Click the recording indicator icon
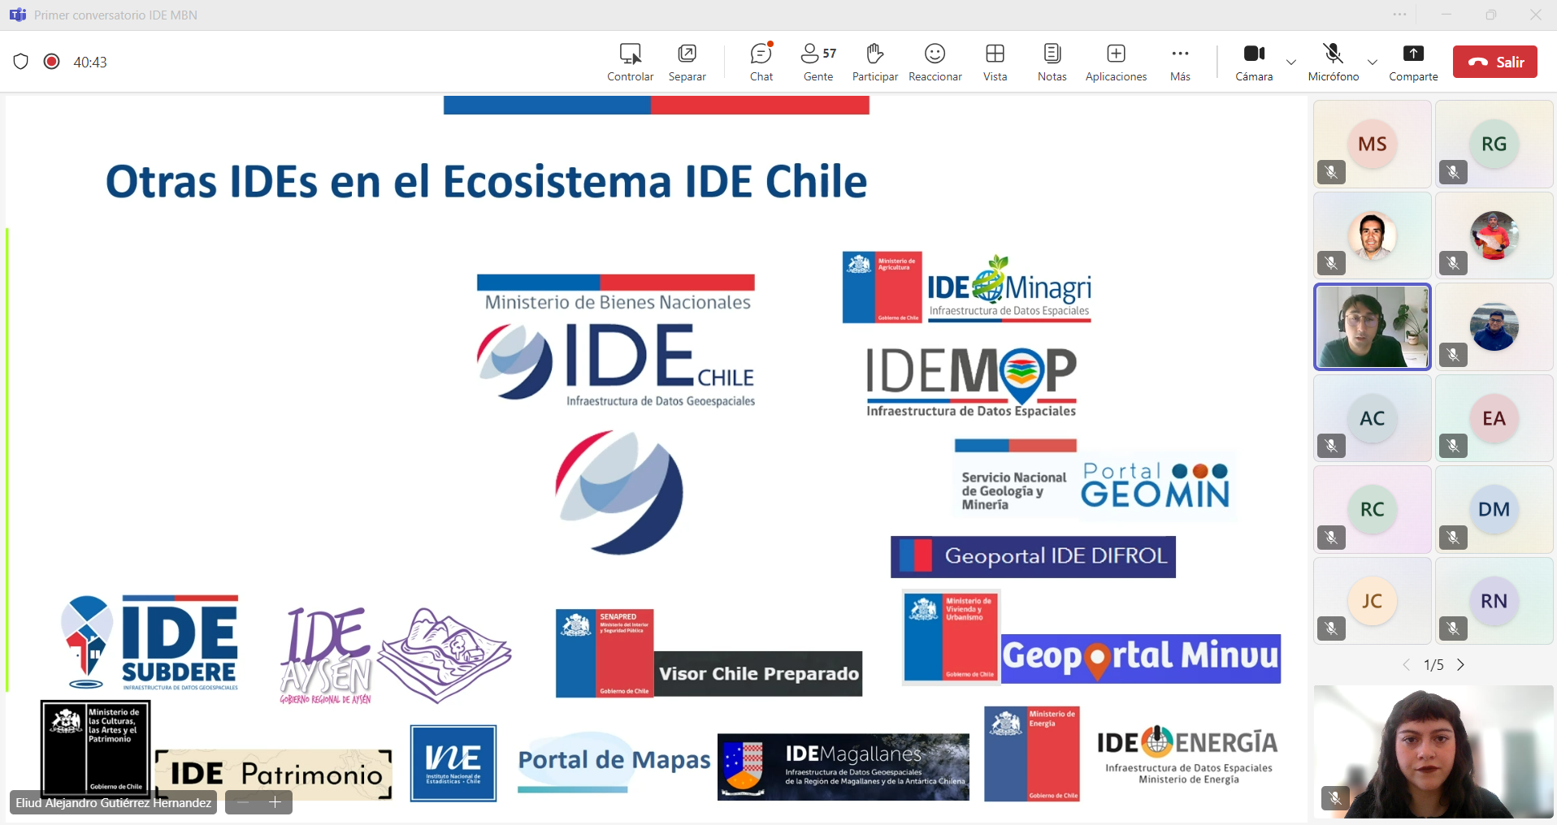Viewport: 1557px width, 825px height. coord(51,62)
